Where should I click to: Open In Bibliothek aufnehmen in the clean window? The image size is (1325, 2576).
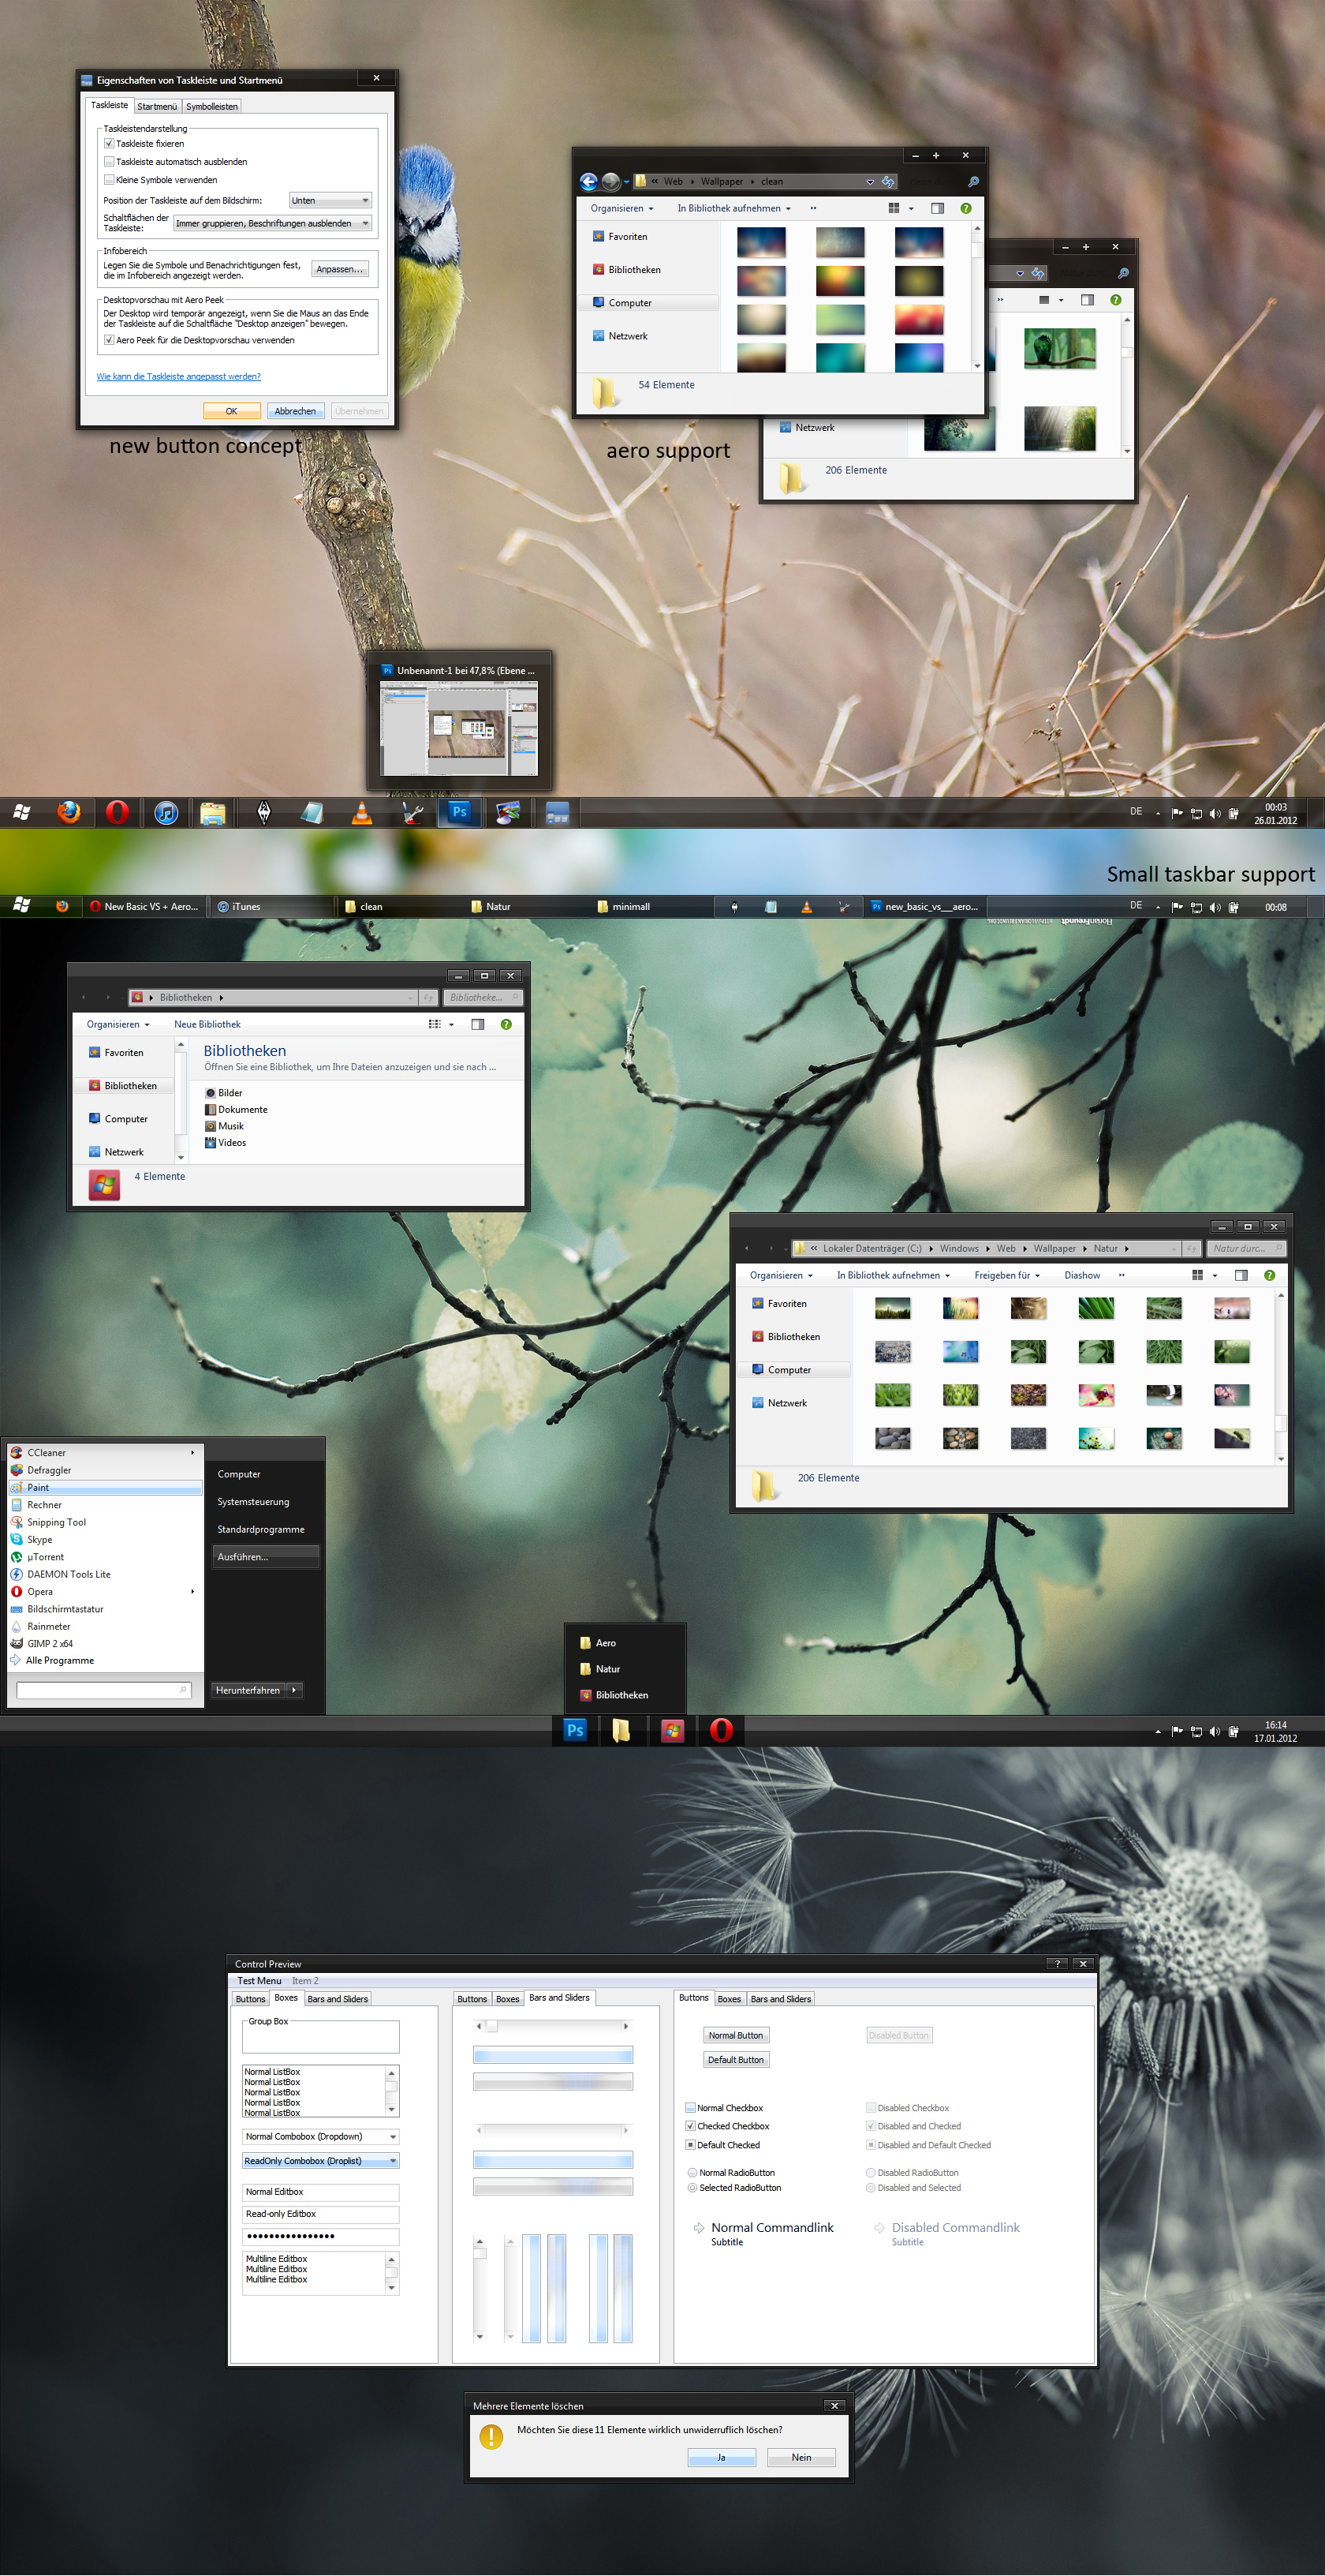734,208
